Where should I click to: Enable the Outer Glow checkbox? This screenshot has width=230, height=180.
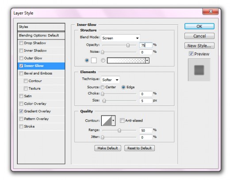click(x=21, y=58)
